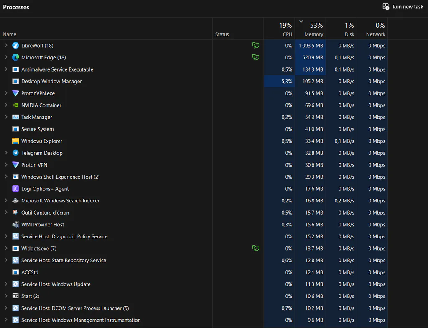
Task: Expand the Antimalware Service Executable row
Action: (x=6, y=69)
